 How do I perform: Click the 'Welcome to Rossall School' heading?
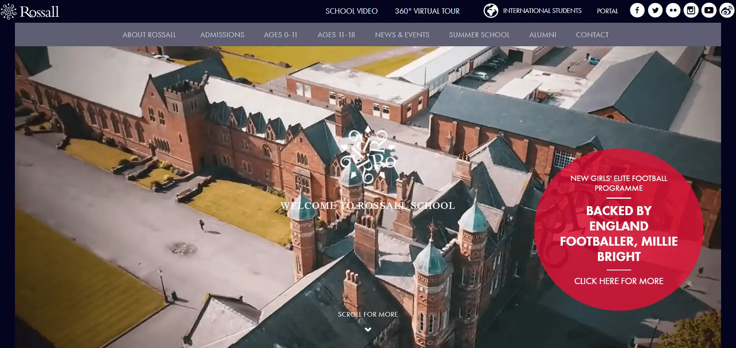click(368, 205)
